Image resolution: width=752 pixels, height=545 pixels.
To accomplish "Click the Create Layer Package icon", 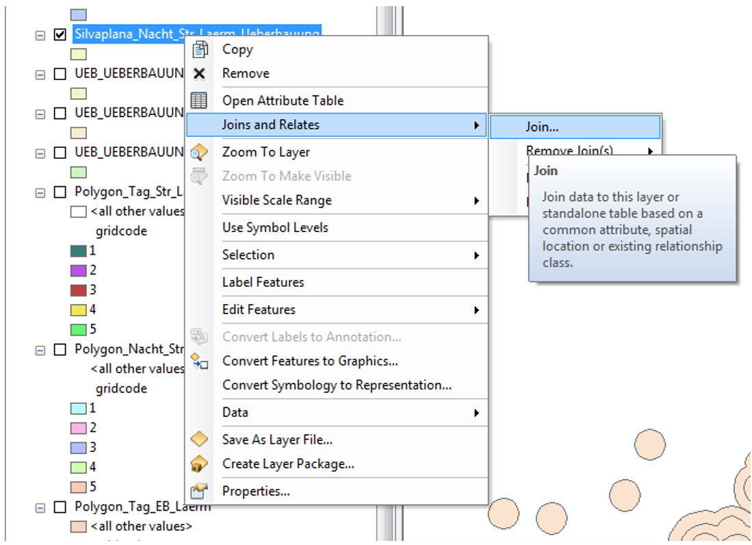I will pyautogui.click(x=199, y=464).
